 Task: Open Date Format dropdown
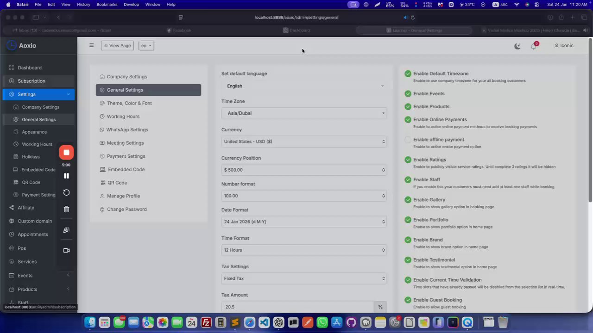point(304,222)
